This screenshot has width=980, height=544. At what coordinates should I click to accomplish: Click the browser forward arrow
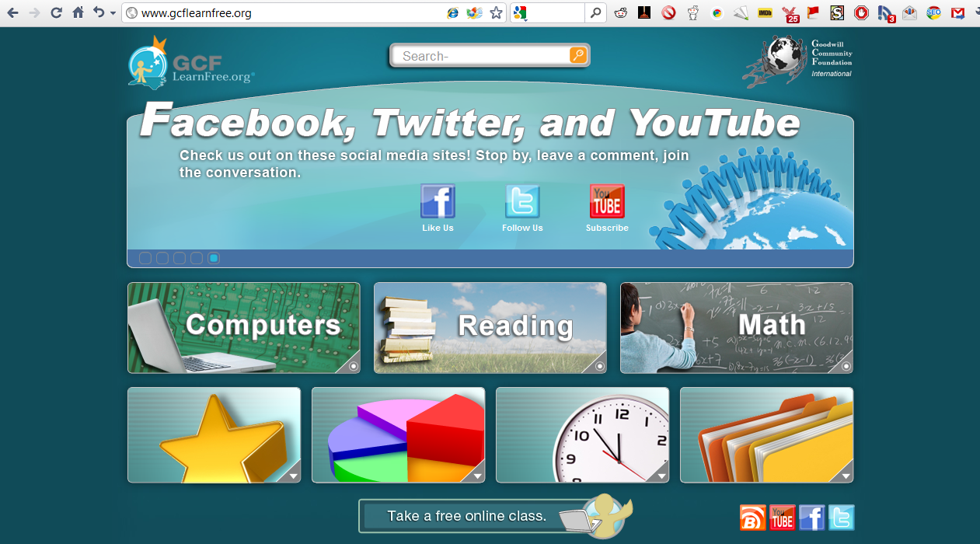34,12
